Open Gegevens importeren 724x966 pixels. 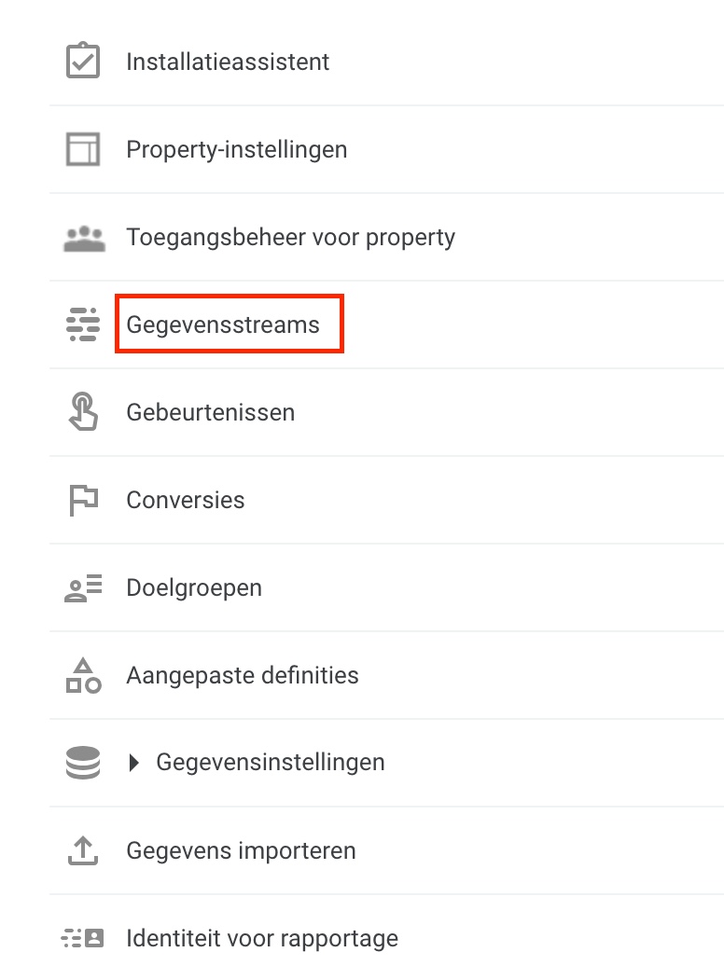tap(241, 849)
